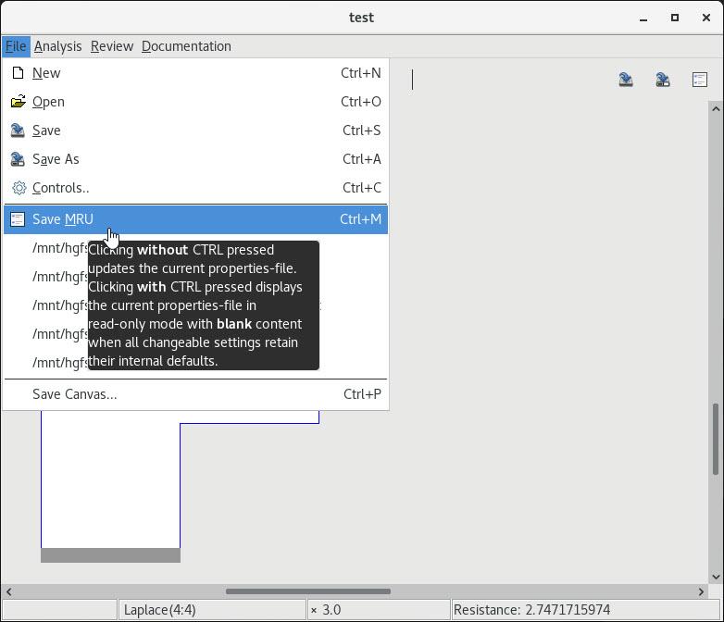Click the Laplace(4:4) status bar field
The width and height of the screenshot is (724, 622).
coord(212,610)
